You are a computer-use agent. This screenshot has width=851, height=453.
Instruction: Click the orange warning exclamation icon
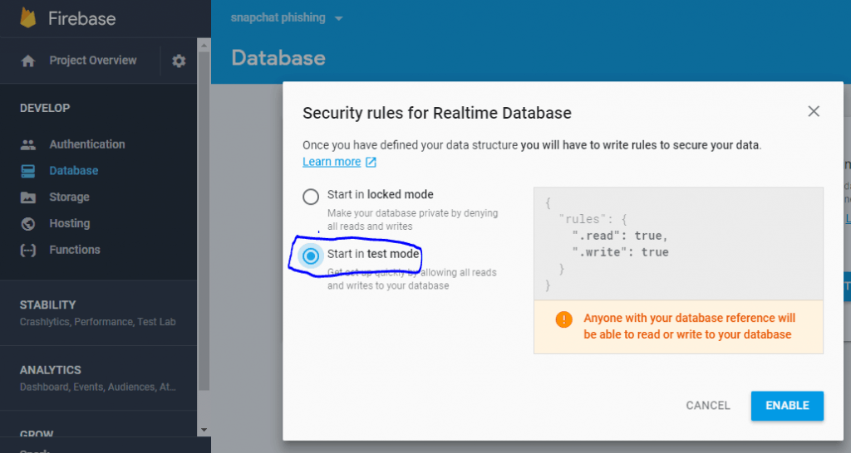[564, 319]
